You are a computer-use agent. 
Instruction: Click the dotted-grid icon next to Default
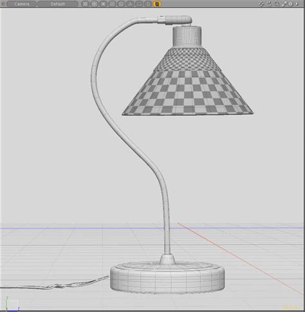tap(86, 4)
